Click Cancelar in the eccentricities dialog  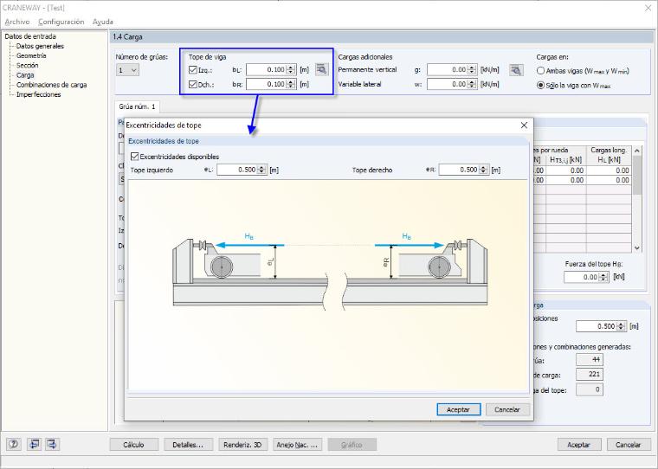507,409
